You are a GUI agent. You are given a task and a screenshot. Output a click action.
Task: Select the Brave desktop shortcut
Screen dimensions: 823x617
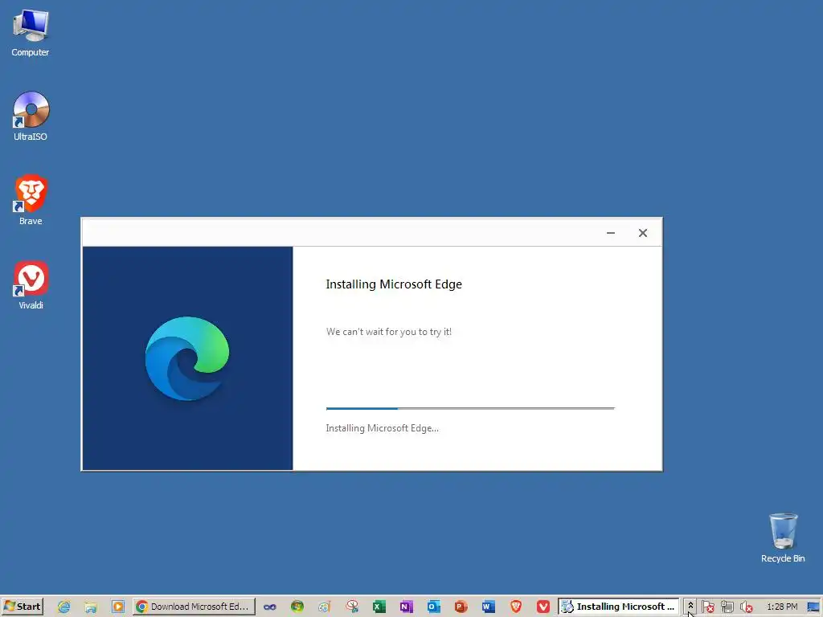31,200
